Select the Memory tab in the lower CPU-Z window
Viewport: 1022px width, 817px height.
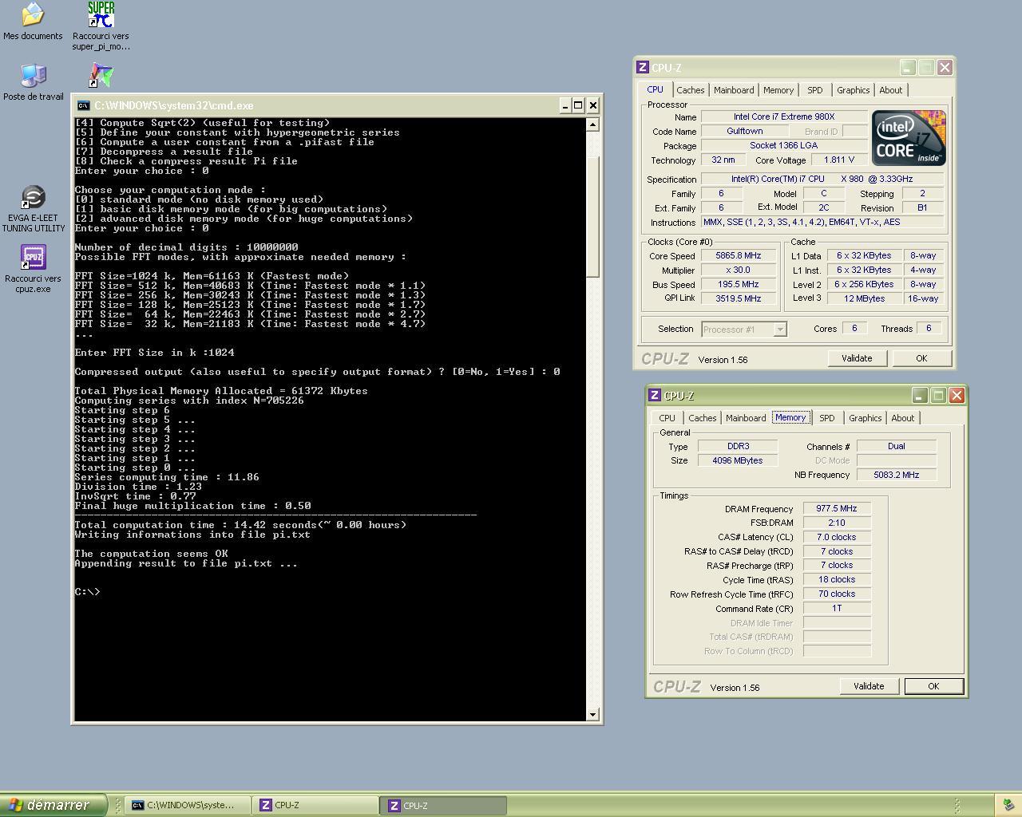790,417
